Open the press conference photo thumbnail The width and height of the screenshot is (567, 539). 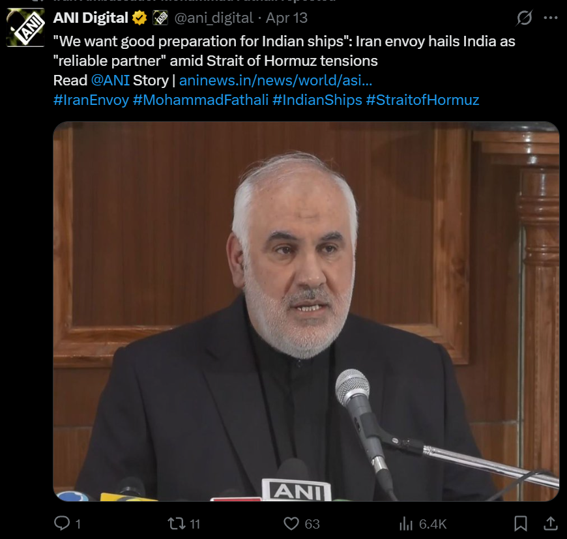[x=306, y=312]
